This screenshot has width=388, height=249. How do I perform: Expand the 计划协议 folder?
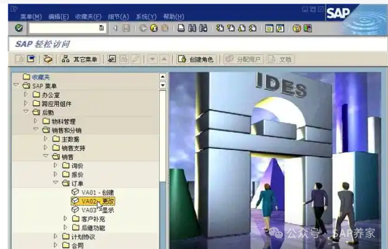[55, 236]
